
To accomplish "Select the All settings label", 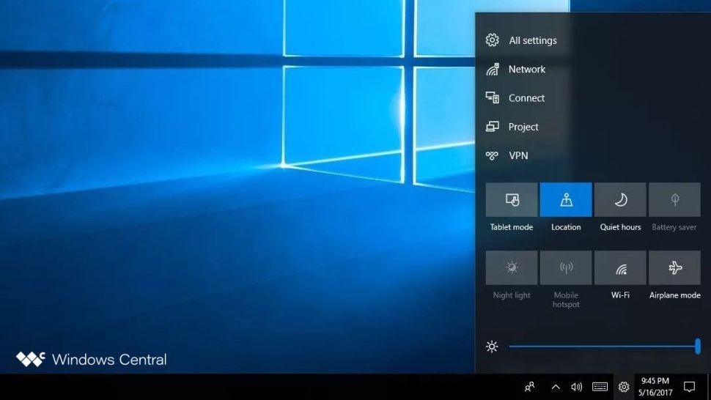I will 533,40.
